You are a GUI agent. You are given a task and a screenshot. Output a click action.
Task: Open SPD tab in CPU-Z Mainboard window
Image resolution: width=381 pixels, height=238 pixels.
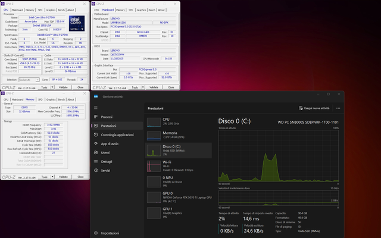coord(131,10)
